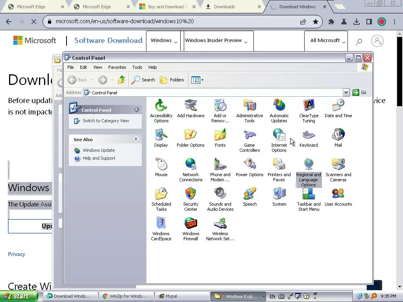Select the Keyboard icon
The image size is (403, 302).
309,138
